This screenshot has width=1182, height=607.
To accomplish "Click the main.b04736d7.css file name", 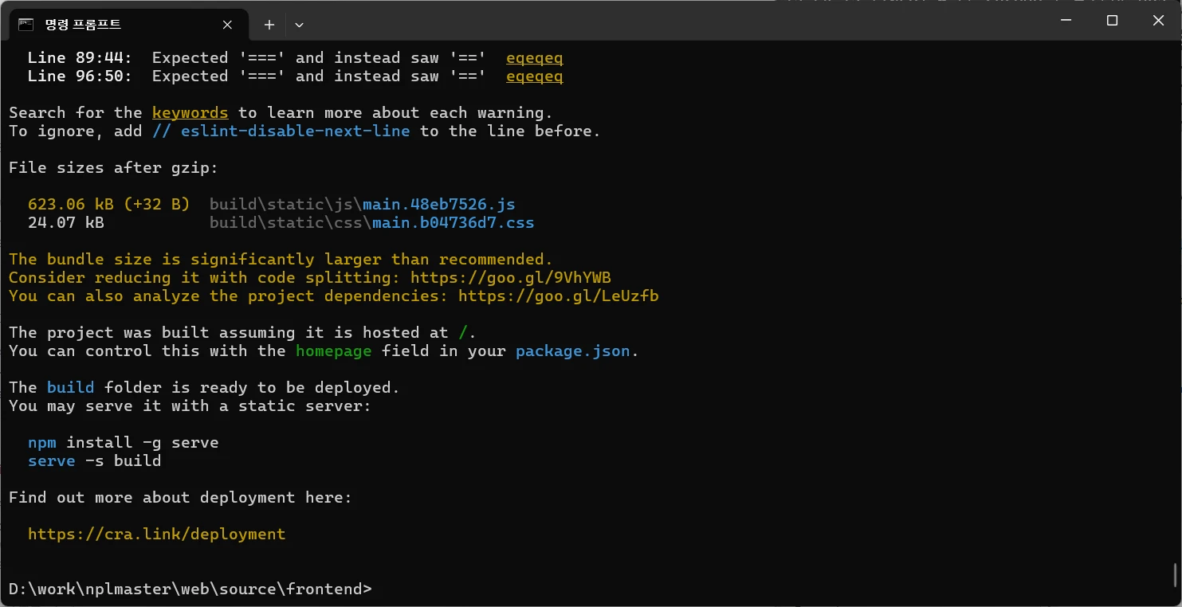I will pos(453,223).
